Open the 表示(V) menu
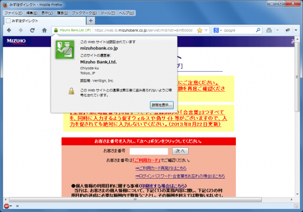303x212 pixels. (x=47, y=13)
